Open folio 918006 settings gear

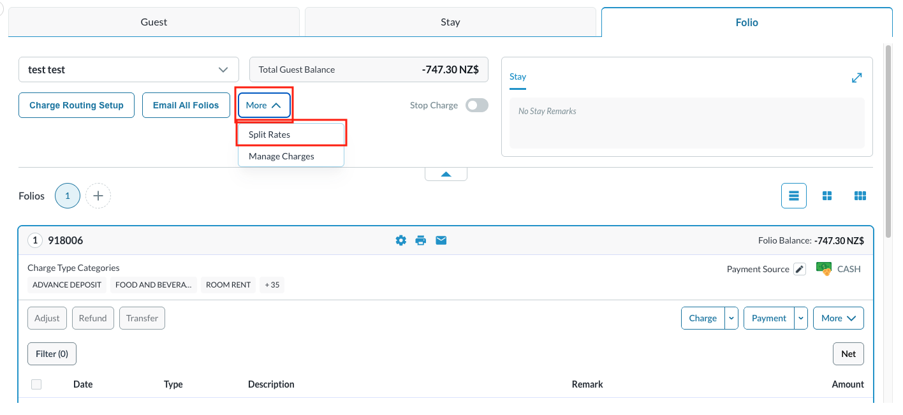(x=400, y=240)
